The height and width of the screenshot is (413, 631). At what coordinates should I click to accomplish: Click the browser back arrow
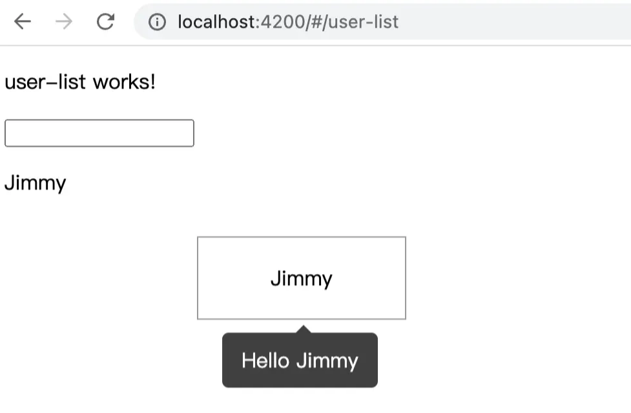click(x=23, y=22)
